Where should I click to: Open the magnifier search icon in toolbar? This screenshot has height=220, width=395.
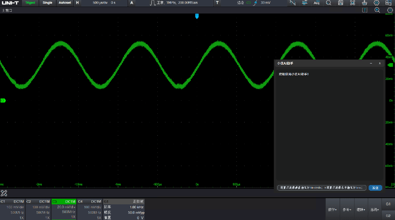tap(328, 3)
